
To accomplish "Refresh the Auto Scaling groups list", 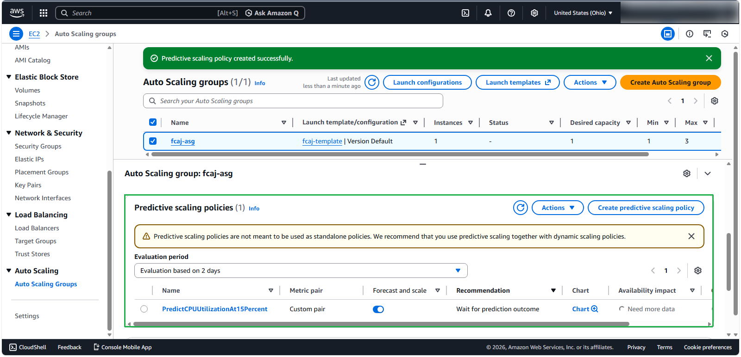I will (x=372, y=82).
